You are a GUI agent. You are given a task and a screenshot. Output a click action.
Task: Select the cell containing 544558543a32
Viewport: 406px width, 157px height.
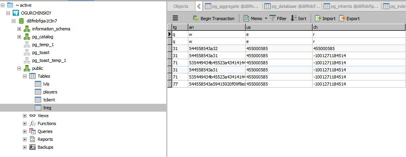click(217, 49)
